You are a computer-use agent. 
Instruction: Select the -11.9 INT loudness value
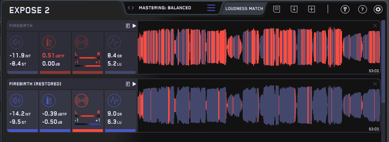tap(20, 56)
